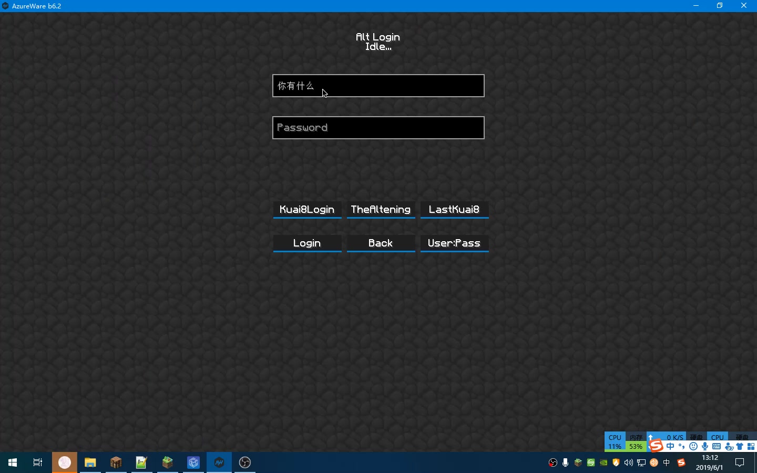
Task: Open the User:Pass login option
Action: click(x=454, y=243)
